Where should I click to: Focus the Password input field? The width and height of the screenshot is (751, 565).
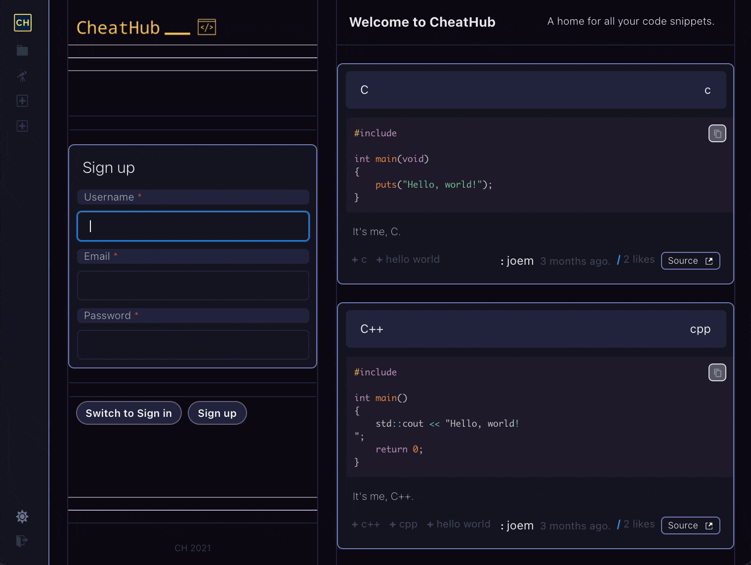(193, 345)
